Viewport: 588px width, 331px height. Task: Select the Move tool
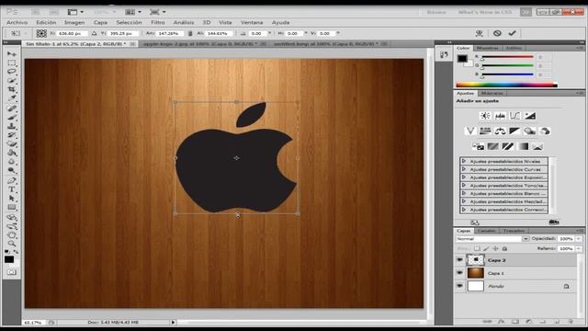[12, 54]
